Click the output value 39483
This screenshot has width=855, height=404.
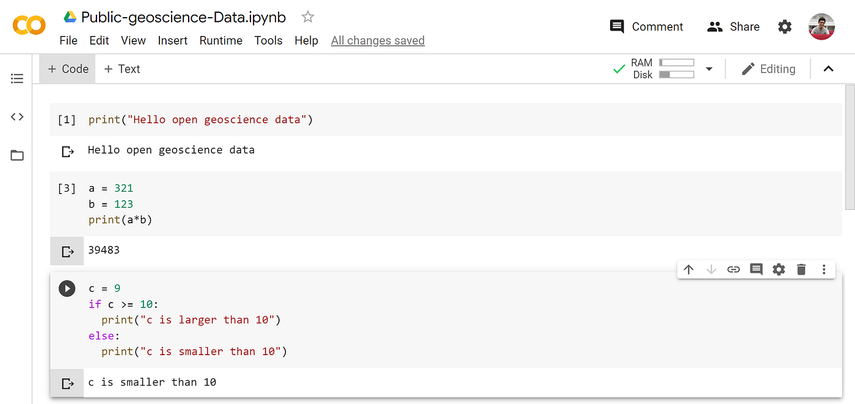coord(104,250)
